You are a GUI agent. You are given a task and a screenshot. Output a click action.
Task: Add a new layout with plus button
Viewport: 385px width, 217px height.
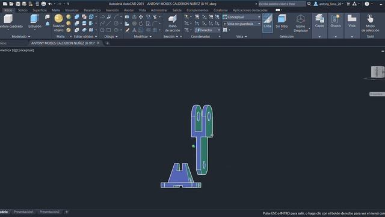[66, 212]
